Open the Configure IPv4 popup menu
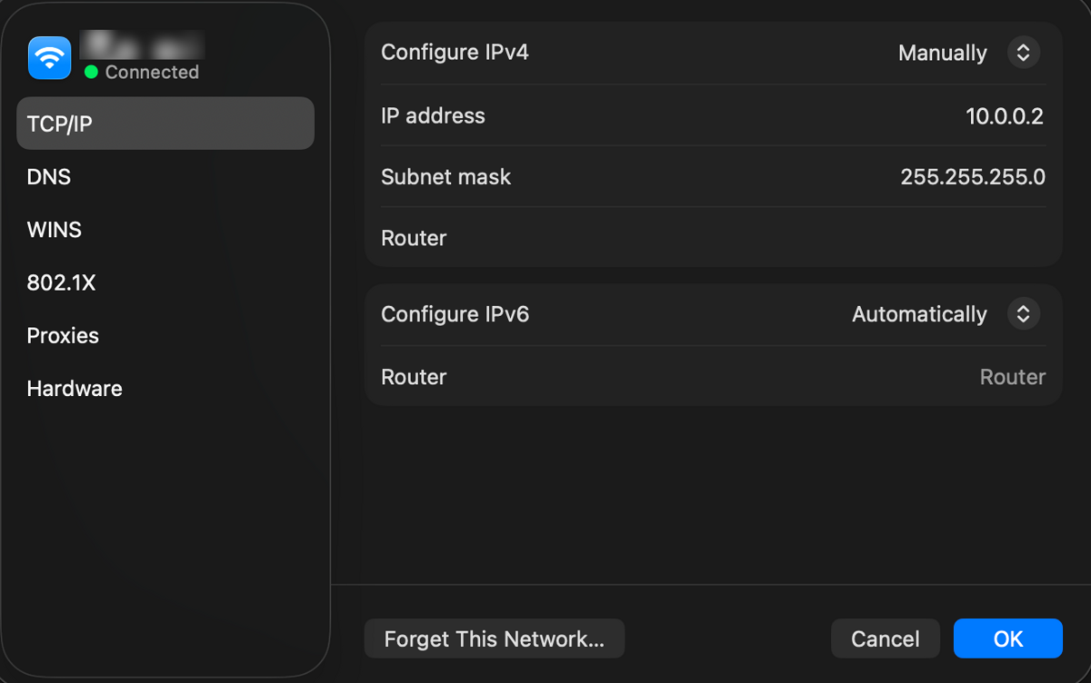The width and height of the screenshot is (1091, 683). click(x=1023, y=53)
